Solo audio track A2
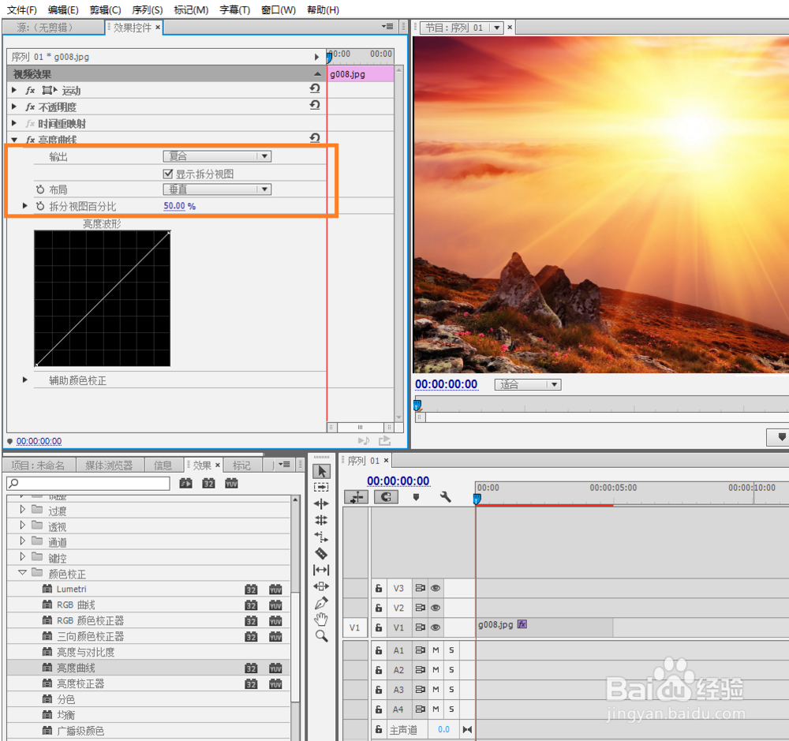 (x=451, y=670)
